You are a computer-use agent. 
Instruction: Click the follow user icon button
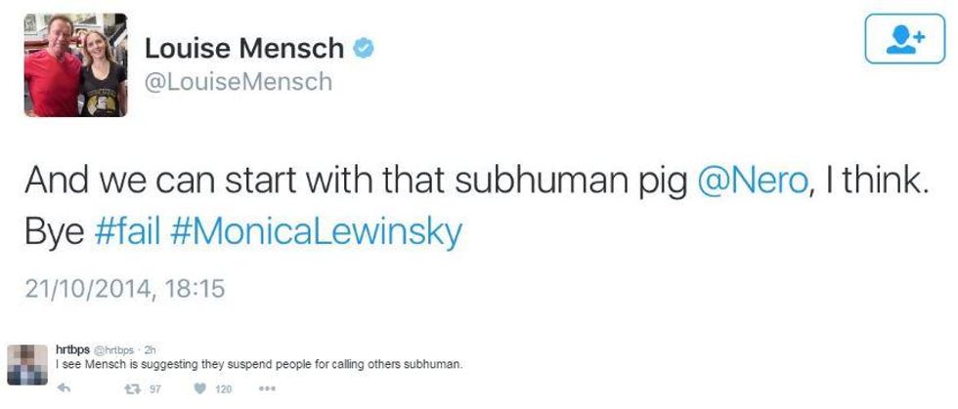(905, 38)
